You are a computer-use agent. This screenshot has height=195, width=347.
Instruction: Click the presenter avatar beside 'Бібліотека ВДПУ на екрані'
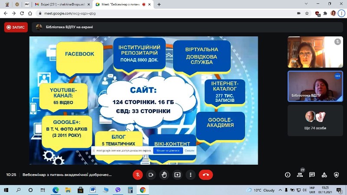pos(39,27)
